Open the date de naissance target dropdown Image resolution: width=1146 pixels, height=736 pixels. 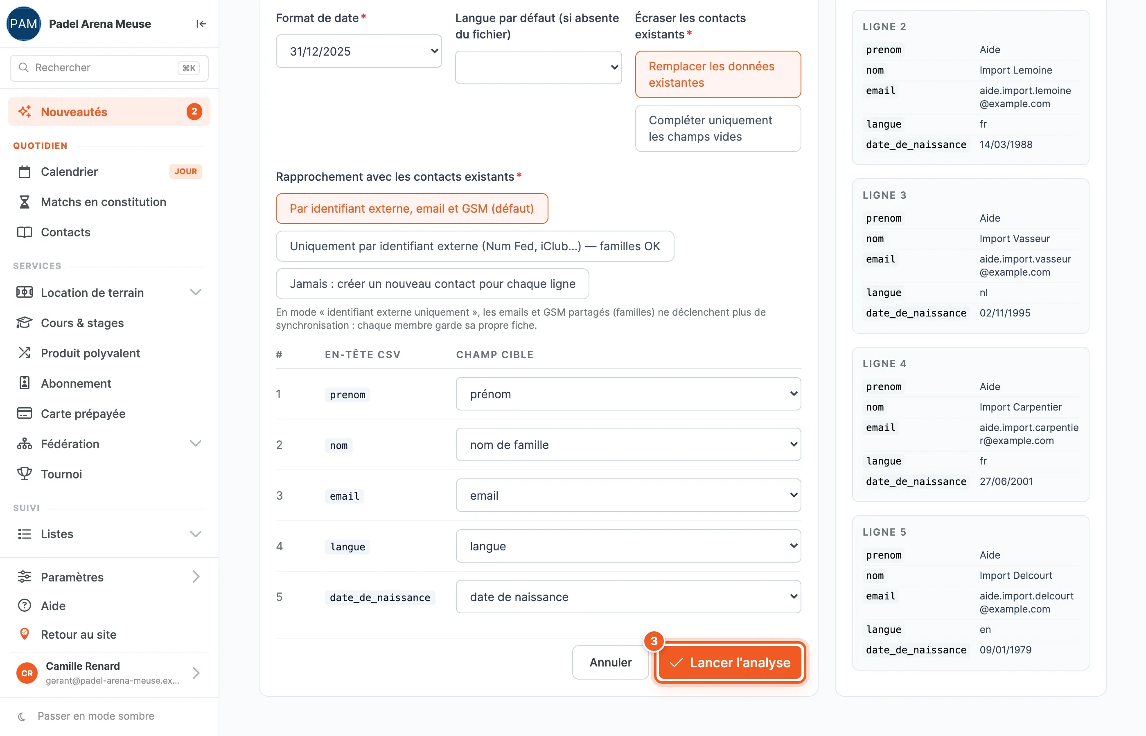coord(629,597)
